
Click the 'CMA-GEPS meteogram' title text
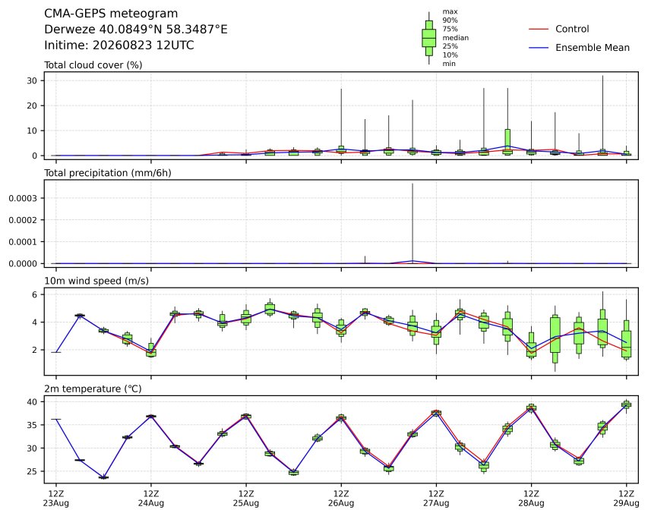click(x=111, y=14)
